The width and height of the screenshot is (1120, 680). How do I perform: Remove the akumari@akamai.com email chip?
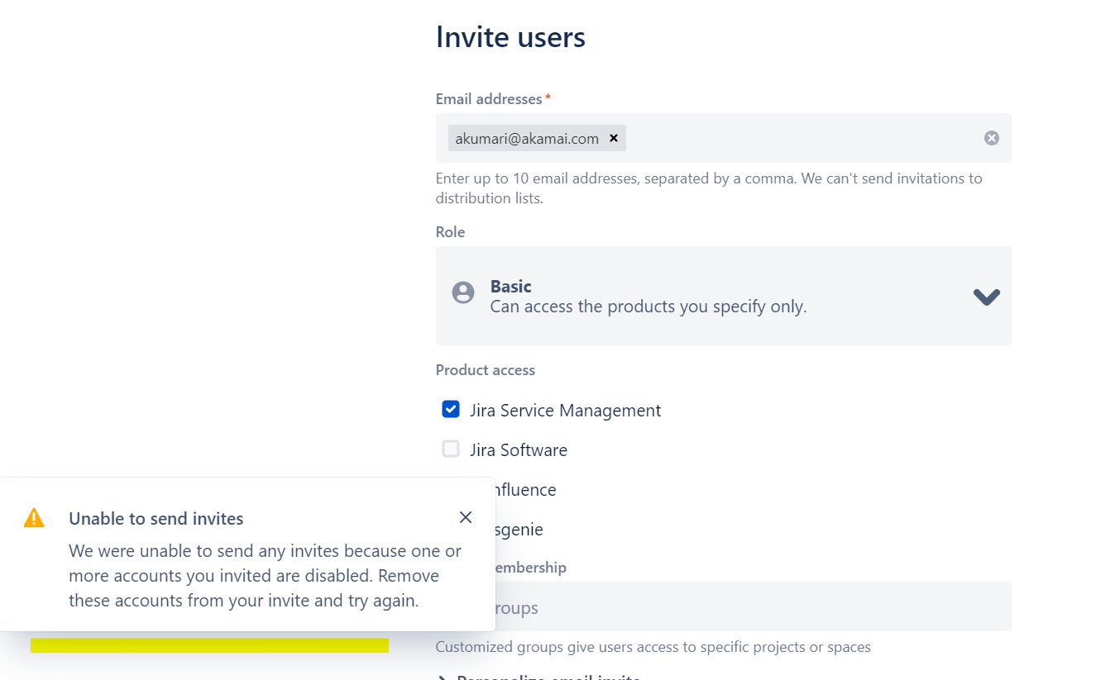[x=613, y=138]
